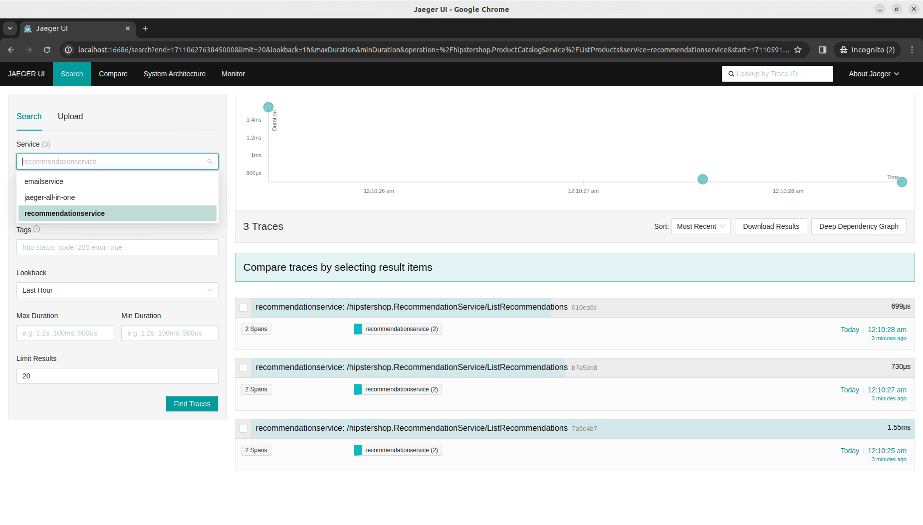923x525 pixels.
Task: Click the Find Traces button
Action: tap(192, 404)
